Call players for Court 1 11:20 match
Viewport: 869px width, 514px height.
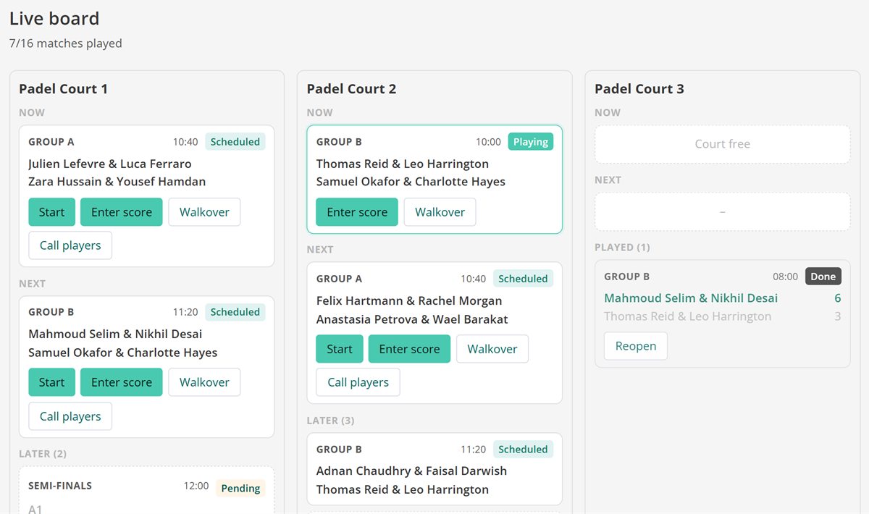[x=70, y=416]
